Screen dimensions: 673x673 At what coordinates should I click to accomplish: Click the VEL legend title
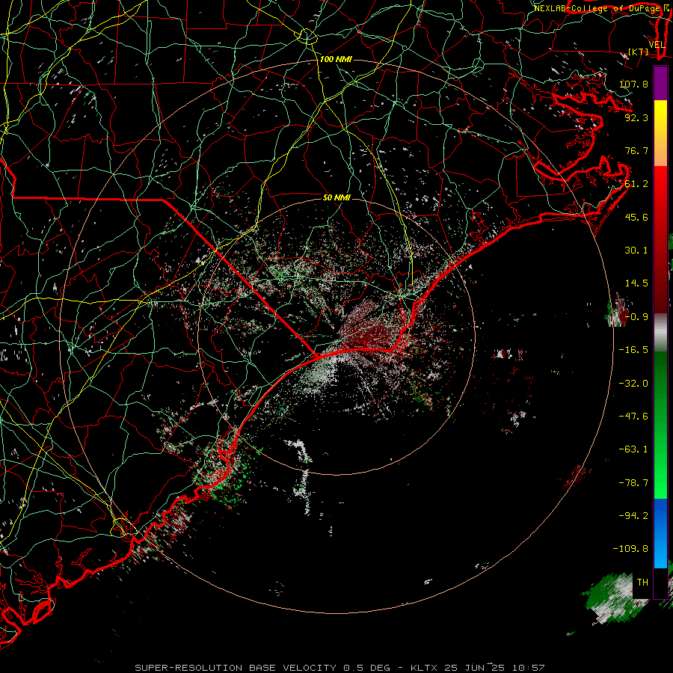coord(657,45)
